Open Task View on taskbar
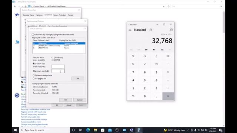The height and width of the screenshot is (133, 237). coord(81,130)
